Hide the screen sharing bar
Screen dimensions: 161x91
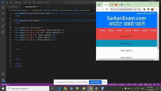point(104,82)
